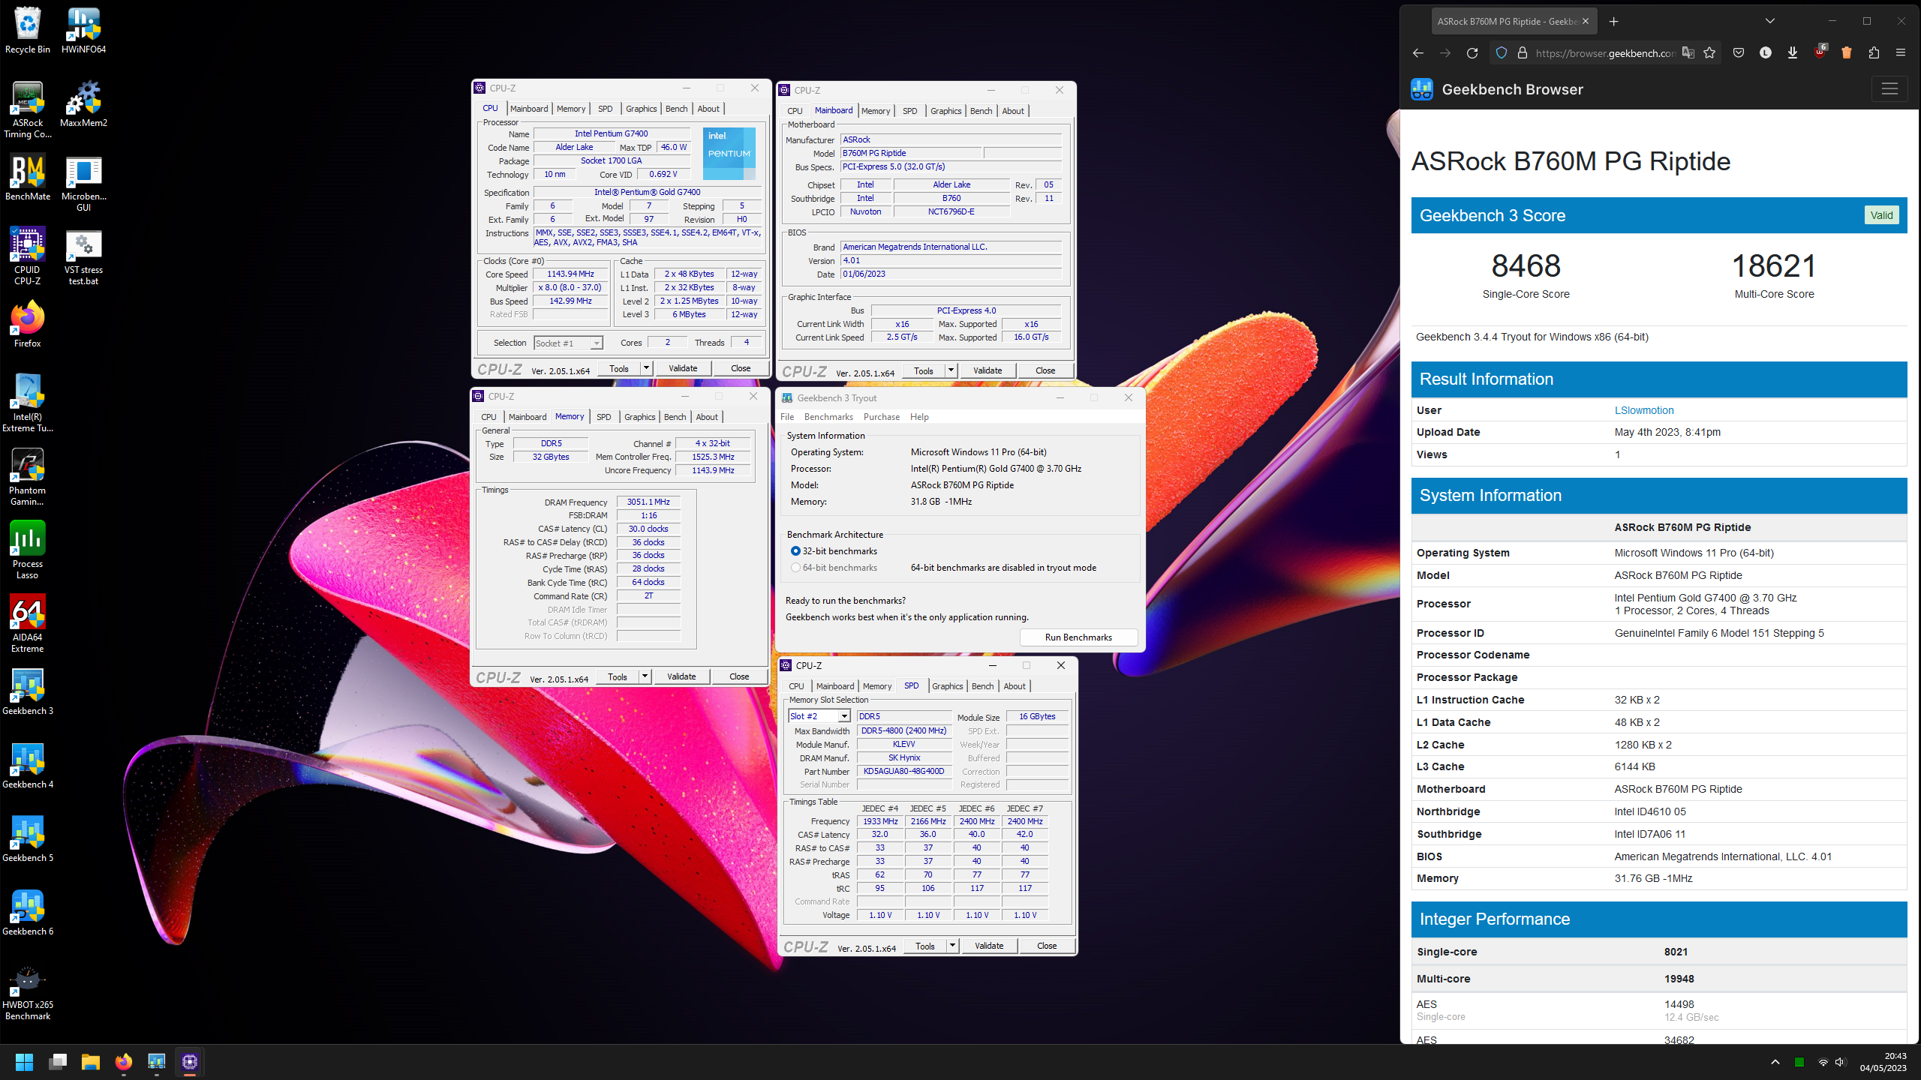Click Tools button in CPU-Z Mainboard window
The width and height of the screenshot is (1921, 1080).
point(924,370)
